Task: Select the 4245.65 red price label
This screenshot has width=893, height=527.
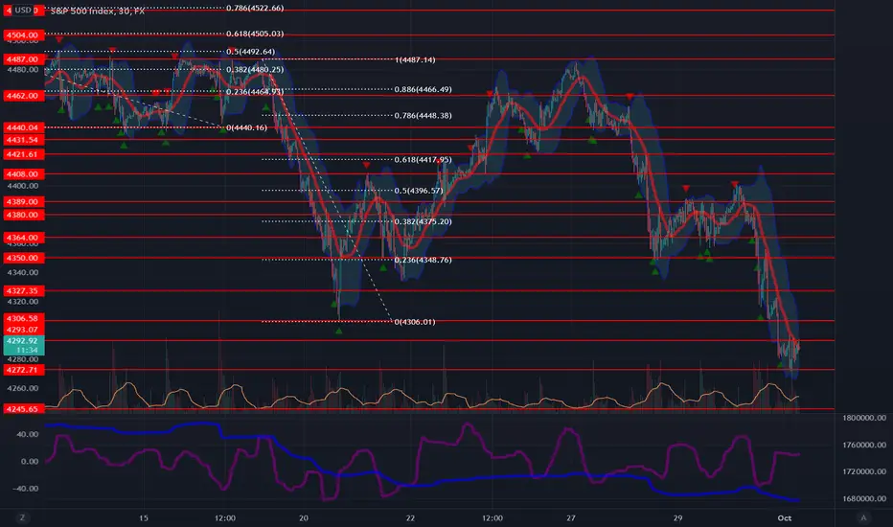Action: tap(22, 409)
